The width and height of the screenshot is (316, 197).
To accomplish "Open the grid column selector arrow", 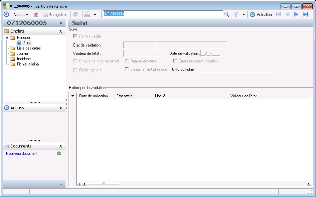I will pos(73,96).
